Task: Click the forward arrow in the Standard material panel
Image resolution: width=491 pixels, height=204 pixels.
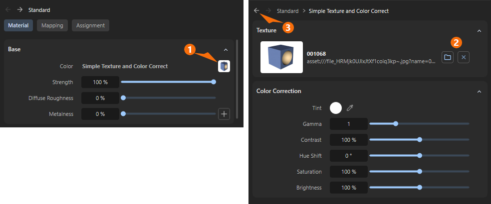Action: pos(20,10)
